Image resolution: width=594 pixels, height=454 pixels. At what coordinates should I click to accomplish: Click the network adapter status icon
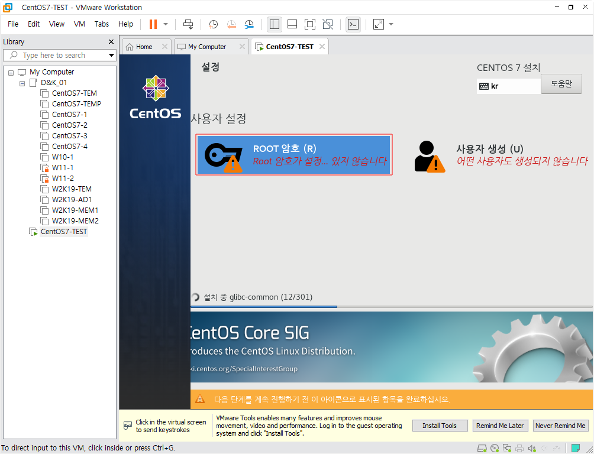click(x=507, y=448)
